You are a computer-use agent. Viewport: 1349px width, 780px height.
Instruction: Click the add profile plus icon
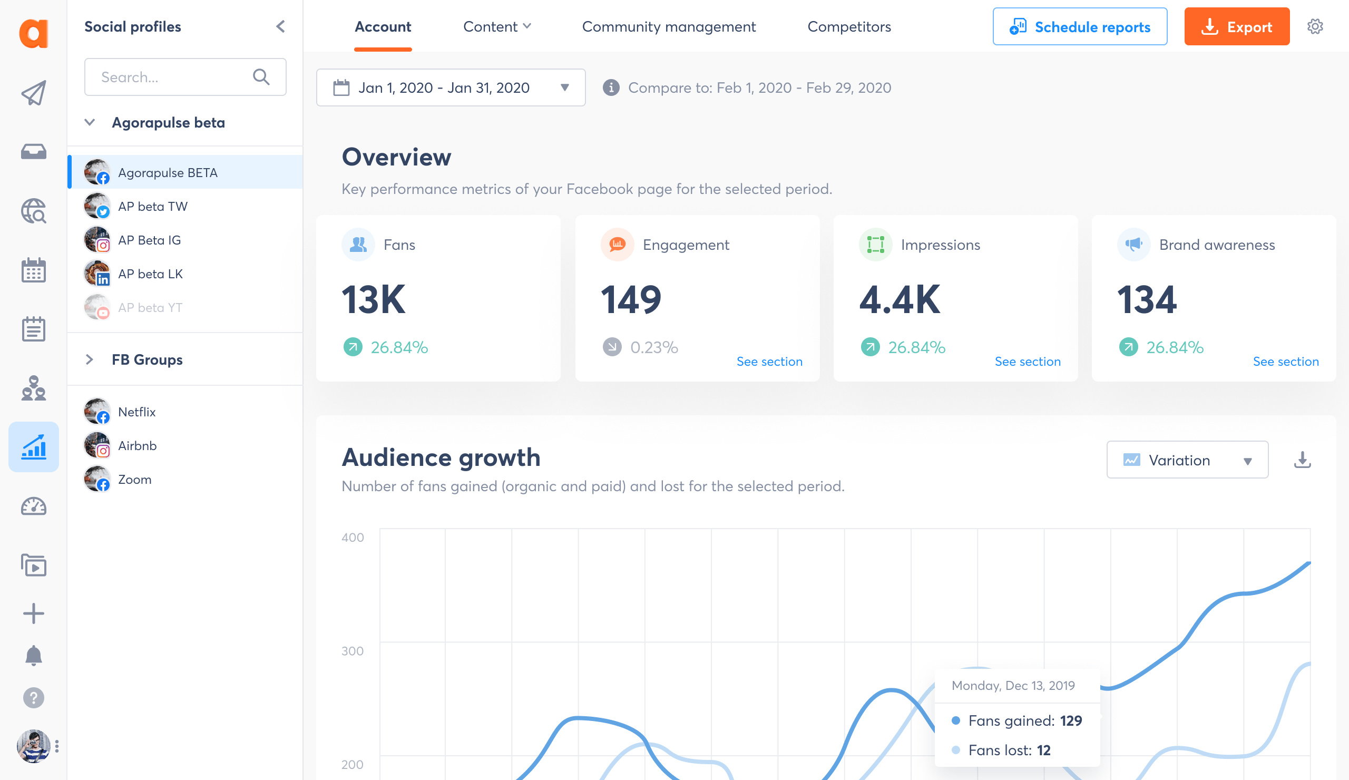[33, 613]
